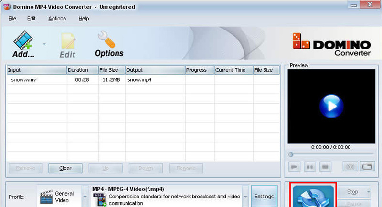
Task: Start conversion with the blue Convert button
Action: pyautogui.click(x=313, y=196)
